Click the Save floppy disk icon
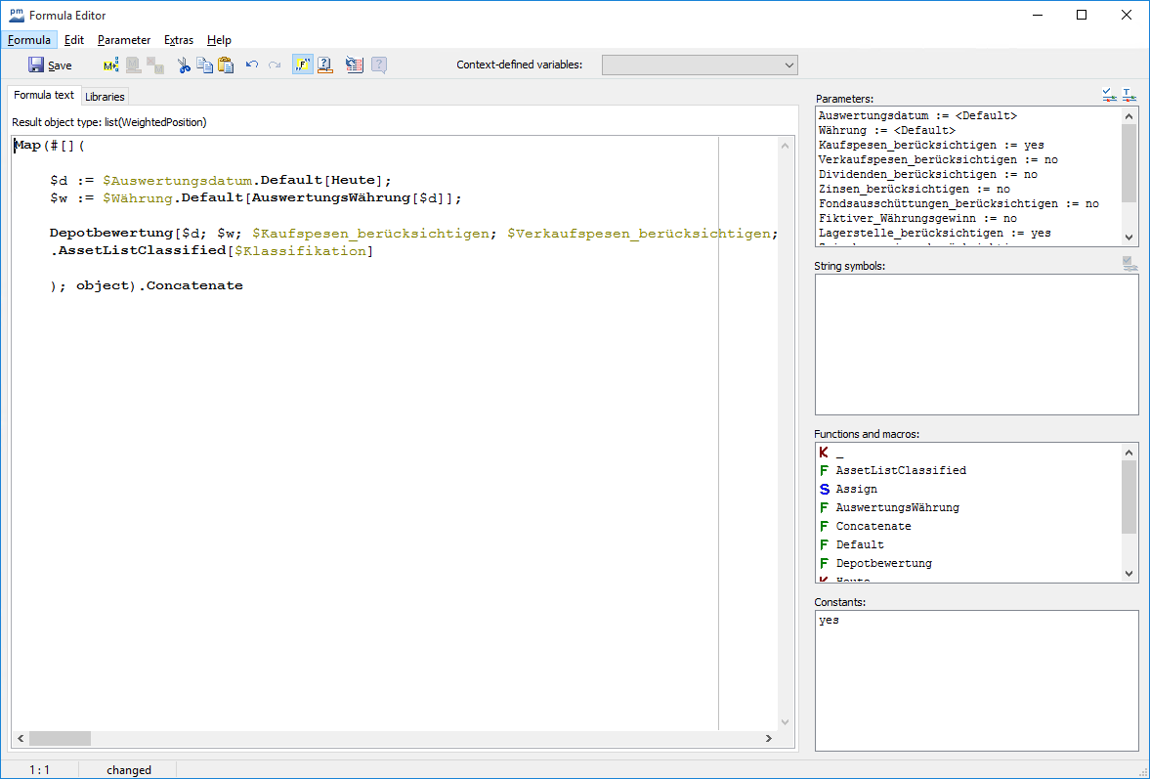 tap(36, 65)
